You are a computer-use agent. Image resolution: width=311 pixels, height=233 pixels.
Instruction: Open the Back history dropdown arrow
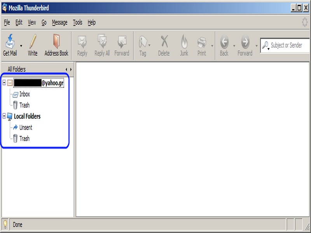[x=234, y=46]
